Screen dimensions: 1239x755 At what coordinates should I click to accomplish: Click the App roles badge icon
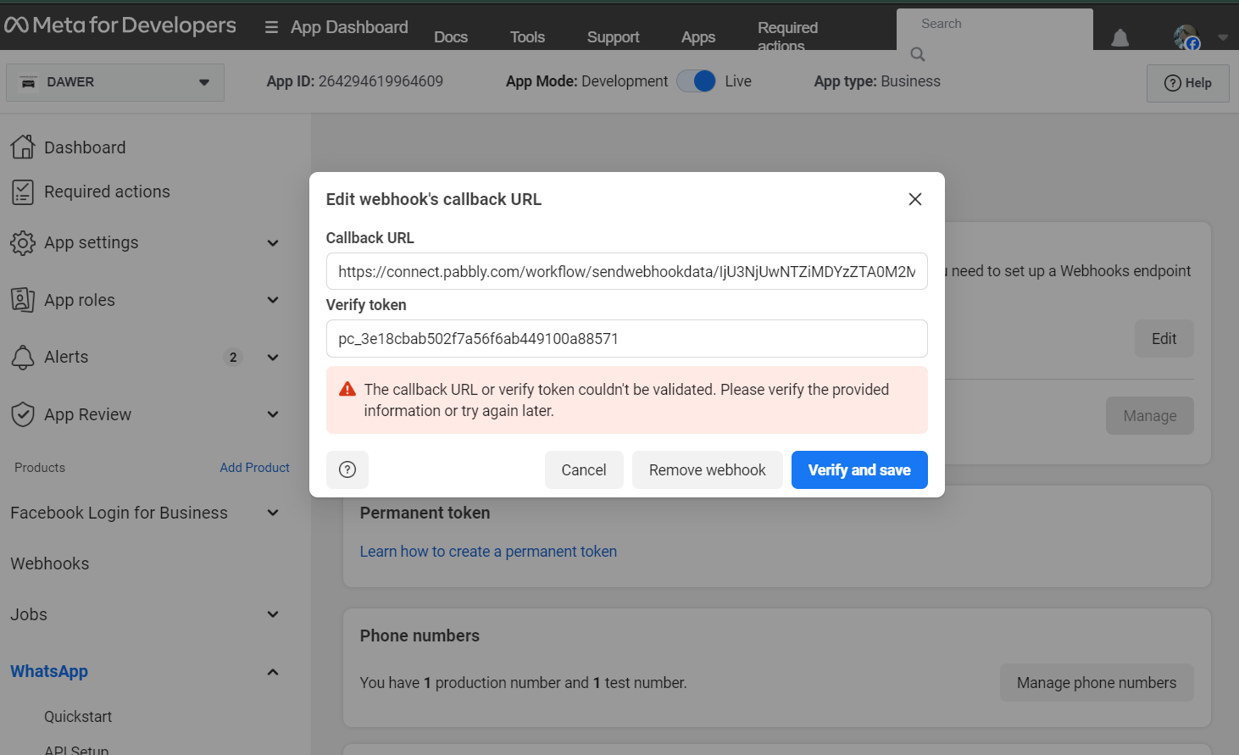point(23,300)
